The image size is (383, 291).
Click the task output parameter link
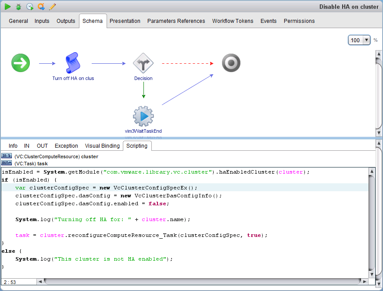tap(43, 164)
